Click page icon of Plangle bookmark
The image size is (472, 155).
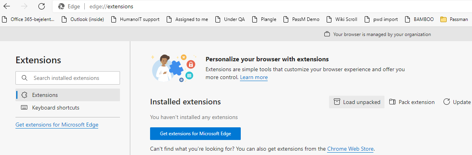click(x=255, y=19)
